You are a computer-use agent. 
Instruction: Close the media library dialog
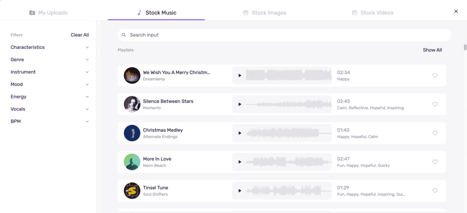pos(456,11)
